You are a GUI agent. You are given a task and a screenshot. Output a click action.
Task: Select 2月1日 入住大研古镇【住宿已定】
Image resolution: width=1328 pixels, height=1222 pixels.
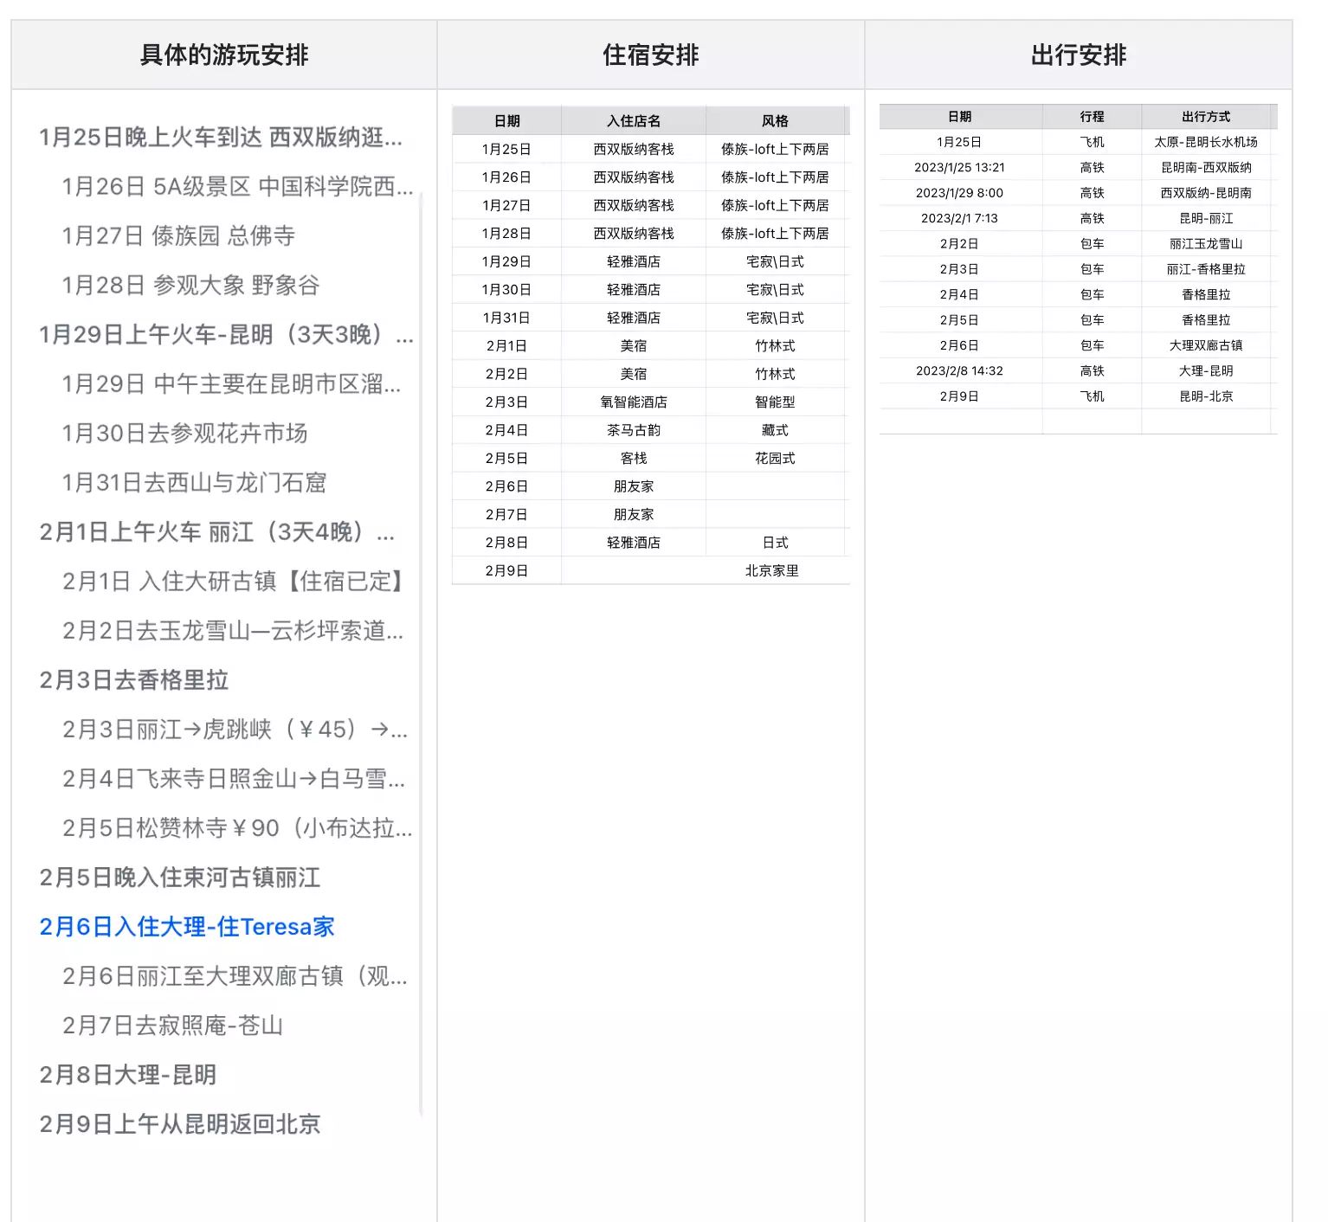pos(235,582)
